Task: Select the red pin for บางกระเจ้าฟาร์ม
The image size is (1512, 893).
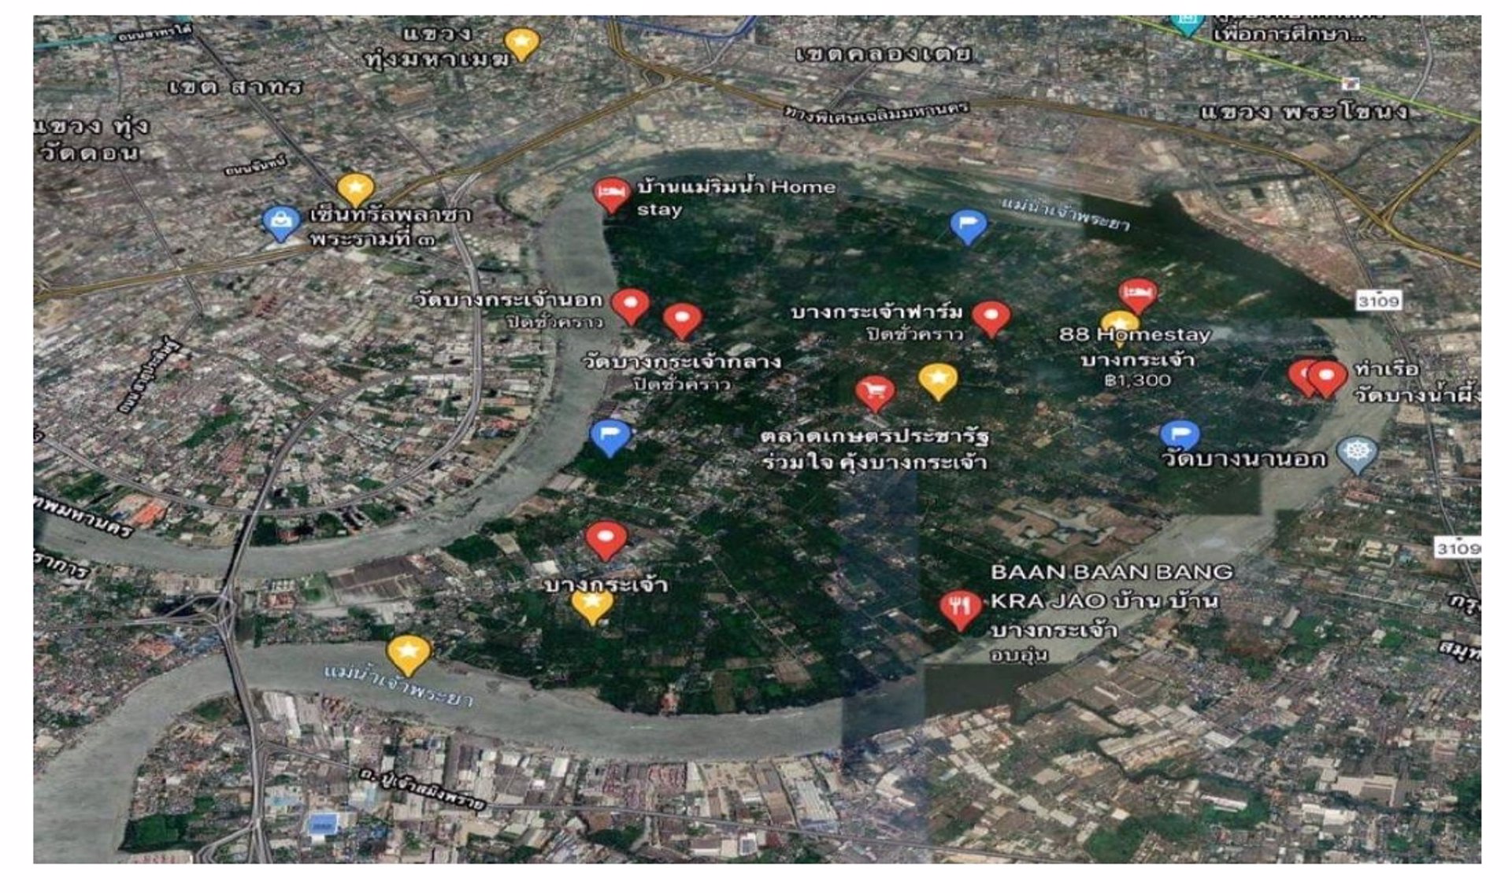Action: (x=991, y=319)
